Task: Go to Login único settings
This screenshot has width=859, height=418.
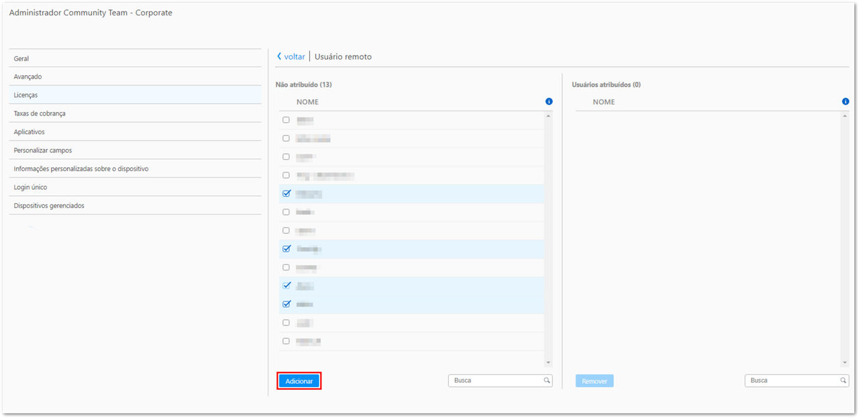Action: tap(135, 187)
